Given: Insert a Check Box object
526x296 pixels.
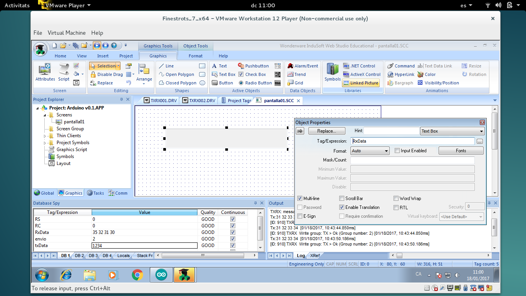Looking at the screenshot, I should pyautogui.click(x=252, y=74).
